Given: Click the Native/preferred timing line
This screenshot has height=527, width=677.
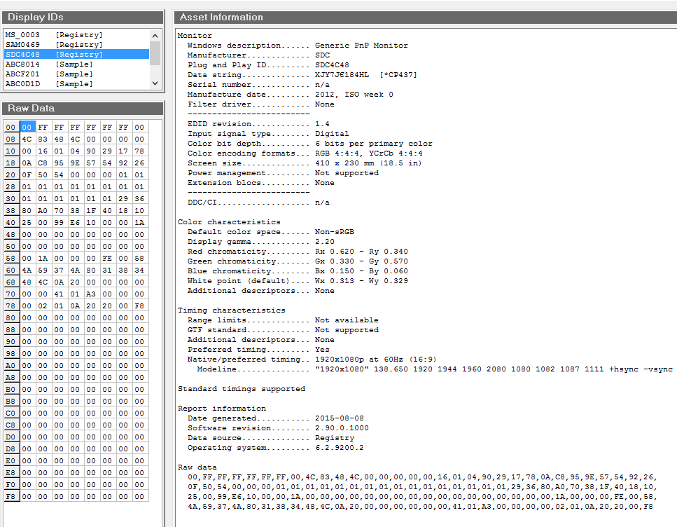Looking at the screenshot, I should coord(312,360).
